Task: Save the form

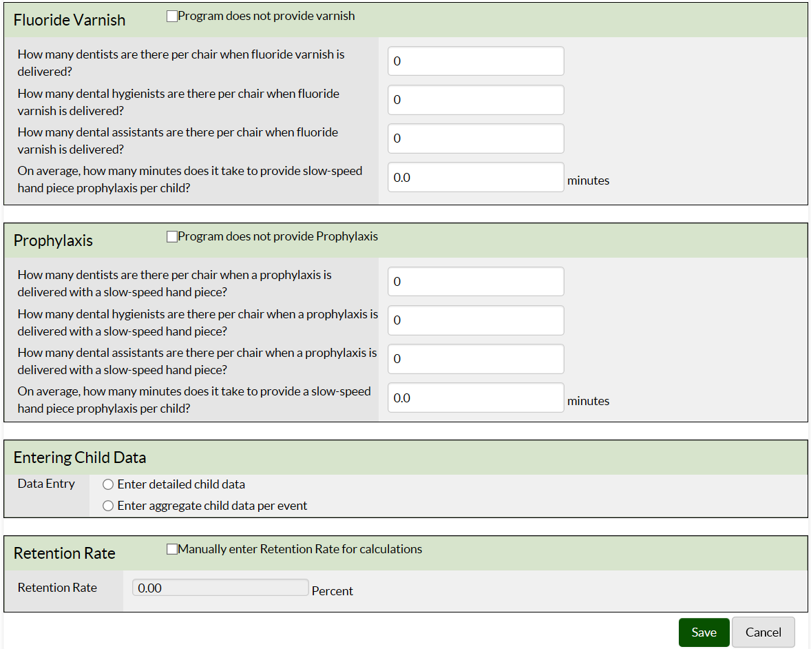Action: click(704, 632)
